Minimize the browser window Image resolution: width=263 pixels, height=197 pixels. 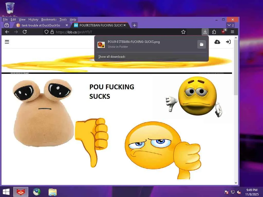coord(217,19)
